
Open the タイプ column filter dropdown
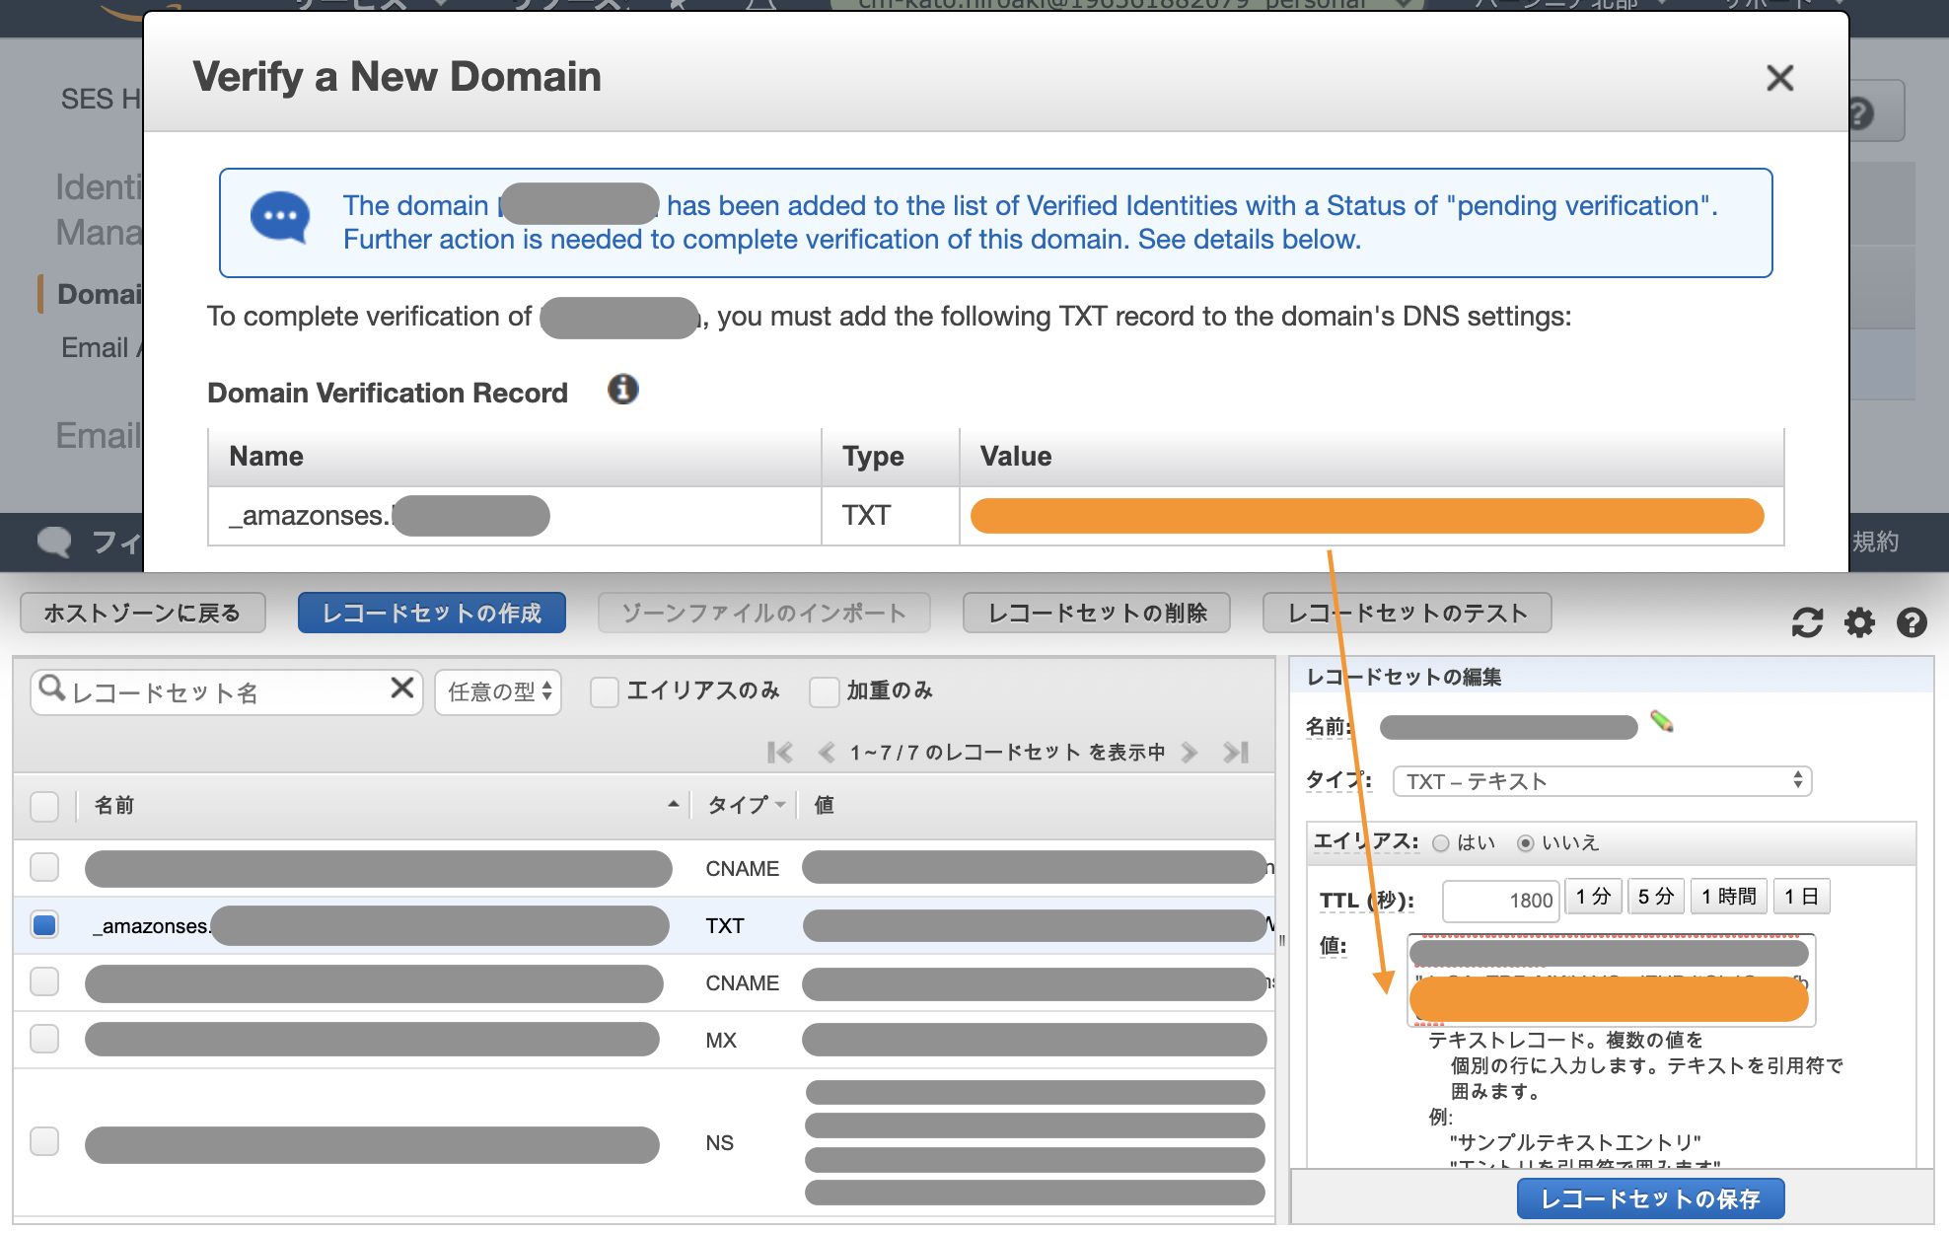pos(782,805)
